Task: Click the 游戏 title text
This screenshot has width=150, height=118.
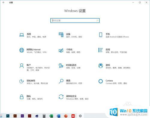Action: [108, 65]
